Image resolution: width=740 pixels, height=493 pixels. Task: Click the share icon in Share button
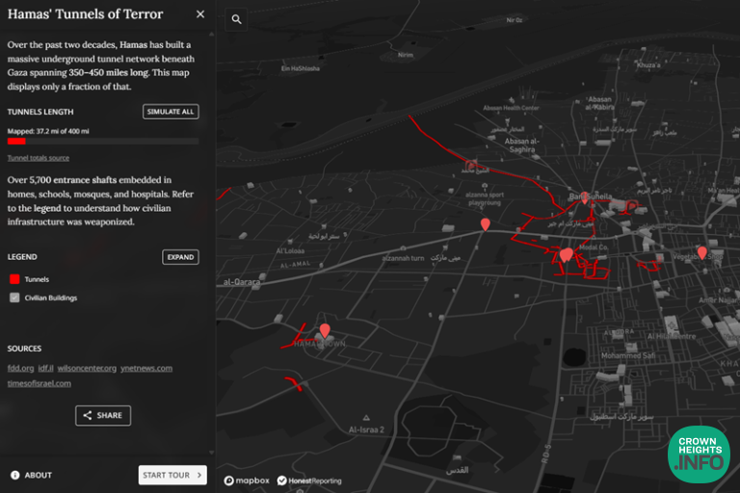coord(88,416)
